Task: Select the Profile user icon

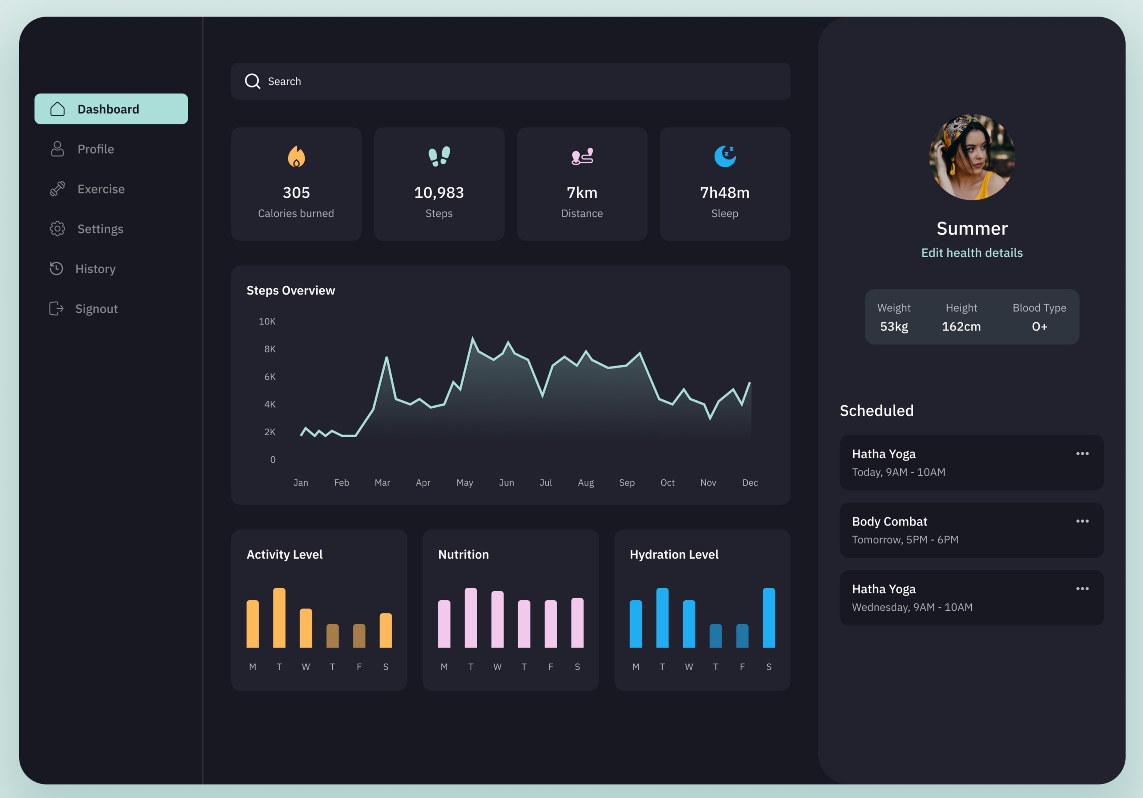Action: point(57,148)
